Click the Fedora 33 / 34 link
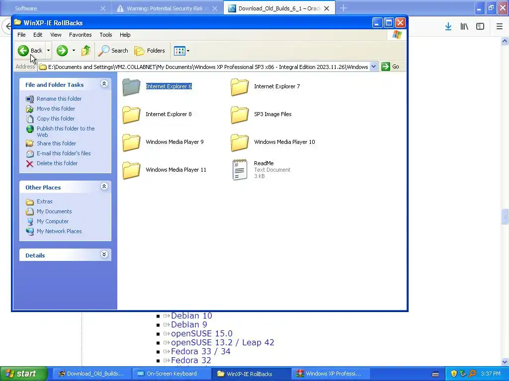 pos(201,352)
